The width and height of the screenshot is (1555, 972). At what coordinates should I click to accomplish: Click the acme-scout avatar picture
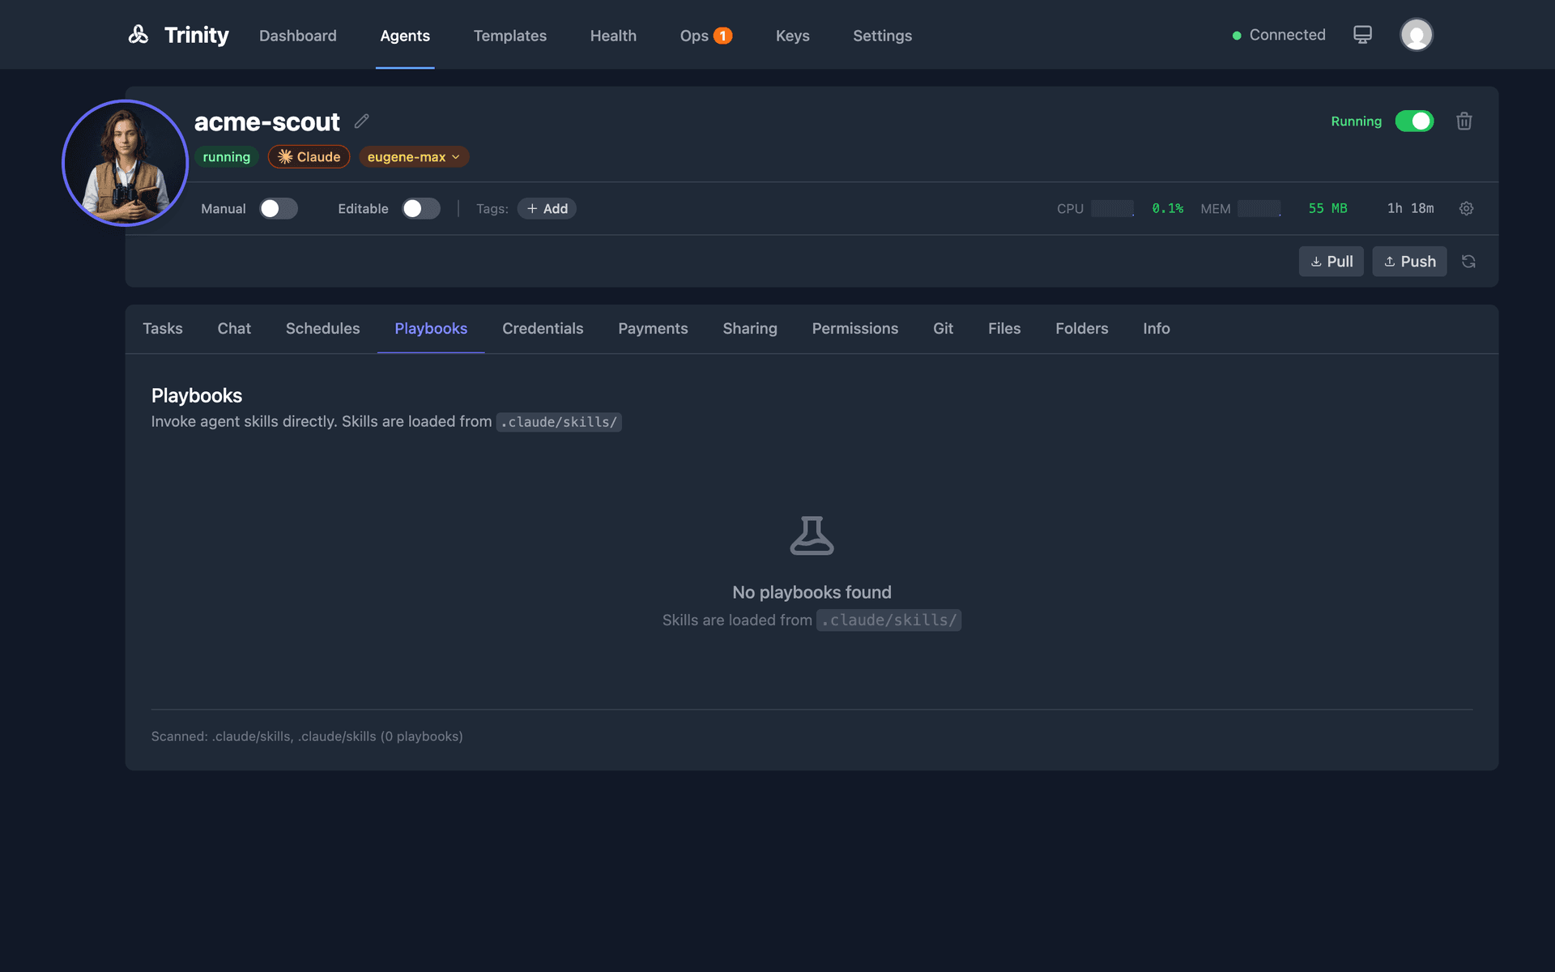click(125, 162)
